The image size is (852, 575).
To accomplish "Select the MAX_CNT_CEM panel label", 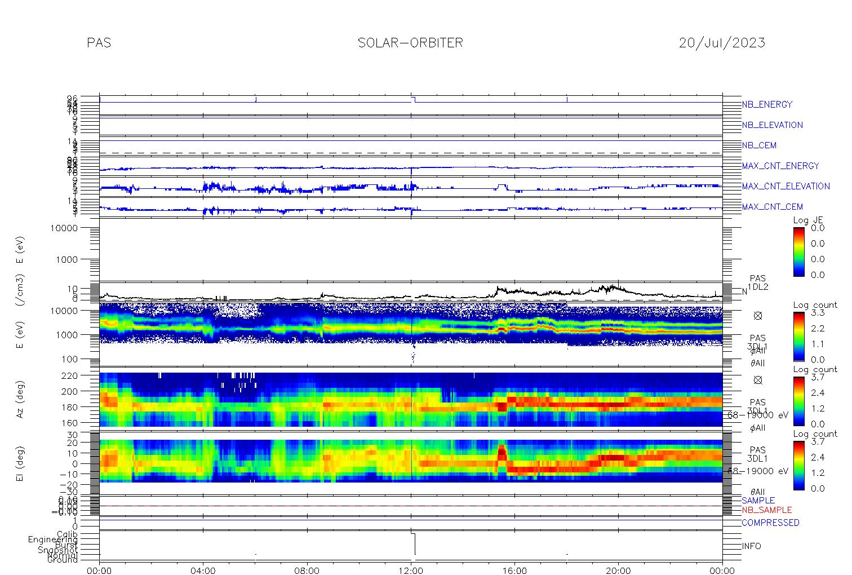I will (x=772, y=207).
